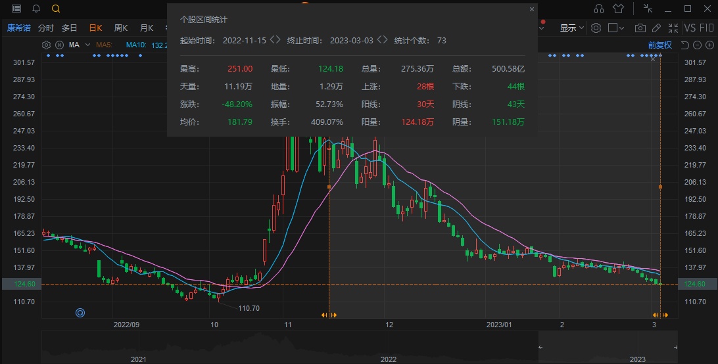718x364 pixels.
Task: Click the orange marker on the right range line
Action: click(x=660, y=187)
